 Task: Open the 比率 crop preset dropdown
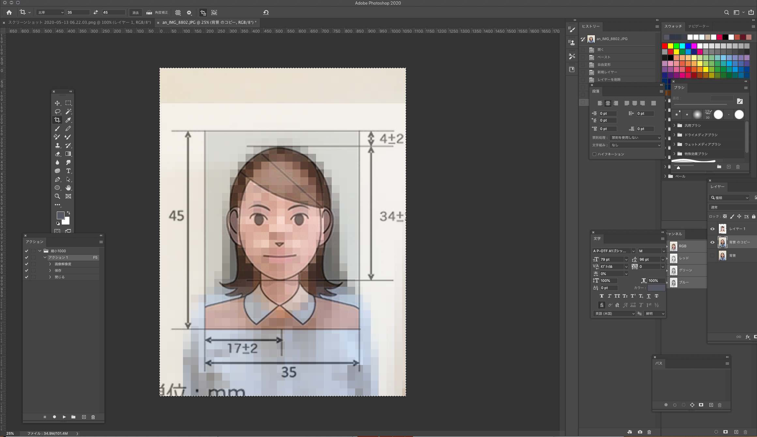(50, 12)
